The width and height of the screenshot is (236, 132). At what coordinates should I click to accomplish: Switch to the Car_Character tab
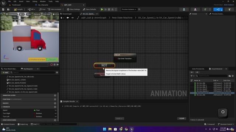click(x=43, y=5)
